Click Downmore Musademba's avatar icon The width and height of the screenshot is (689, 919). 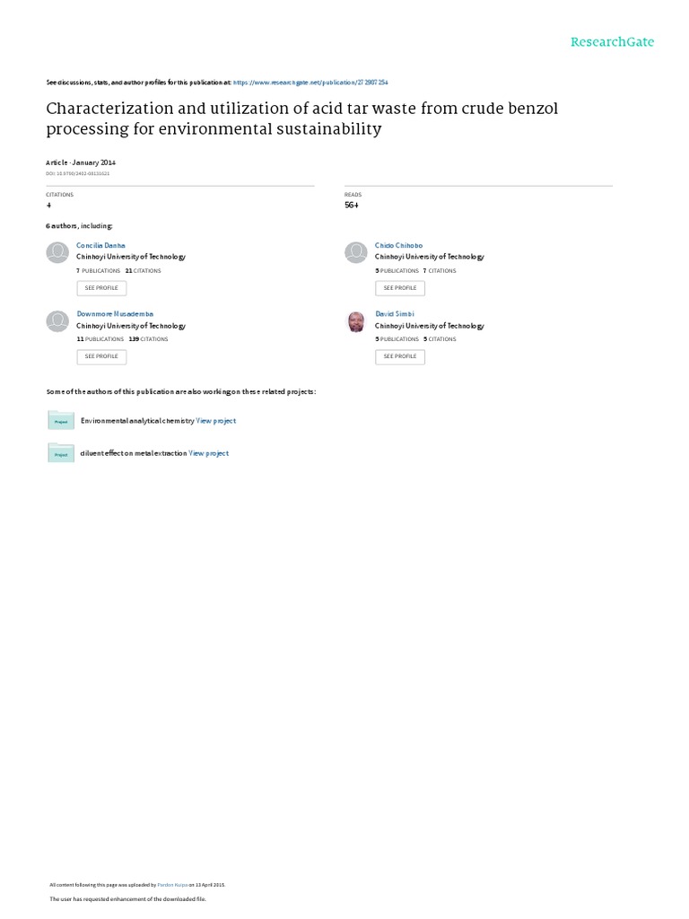click(x=57, y=321)
